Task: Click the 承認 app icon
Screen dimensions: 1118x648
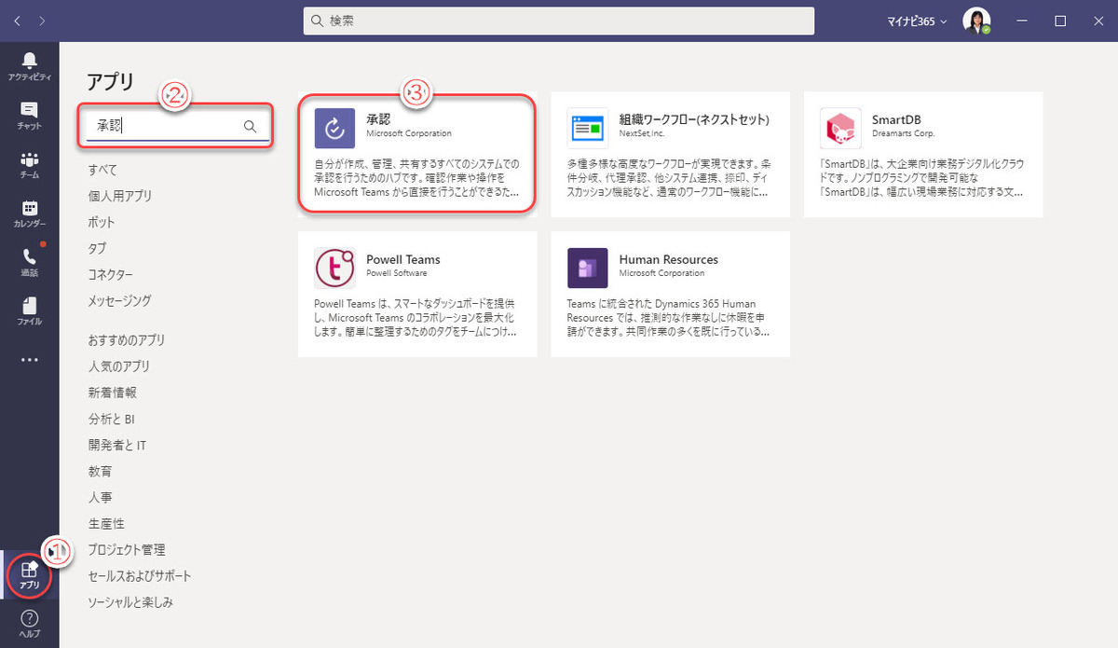Action: [334, 129]
